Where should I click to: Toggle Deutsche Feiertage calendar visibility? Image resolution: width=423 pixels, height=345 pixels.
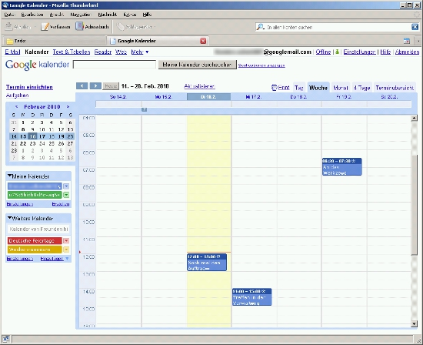(35, 240)
